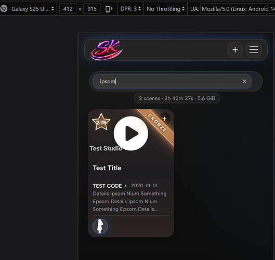This screenshot has width=275, height=260.
Task: Open the hamburger menu
Action: coord(254,50)
